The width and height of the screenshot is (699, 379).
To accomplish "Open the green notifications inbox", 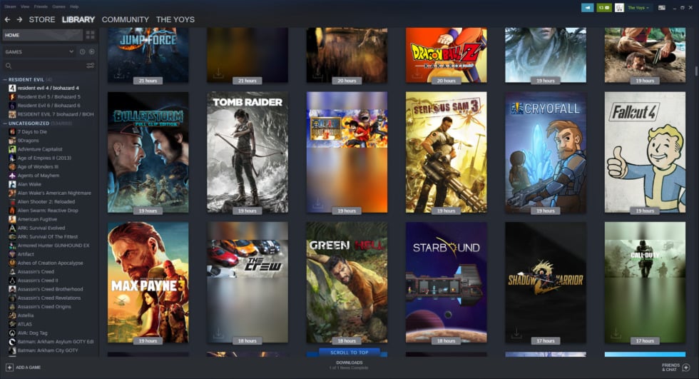I will click(603, 8).
